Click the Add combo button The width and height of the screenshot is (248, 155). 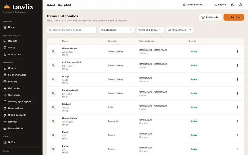tap(210, 17)
